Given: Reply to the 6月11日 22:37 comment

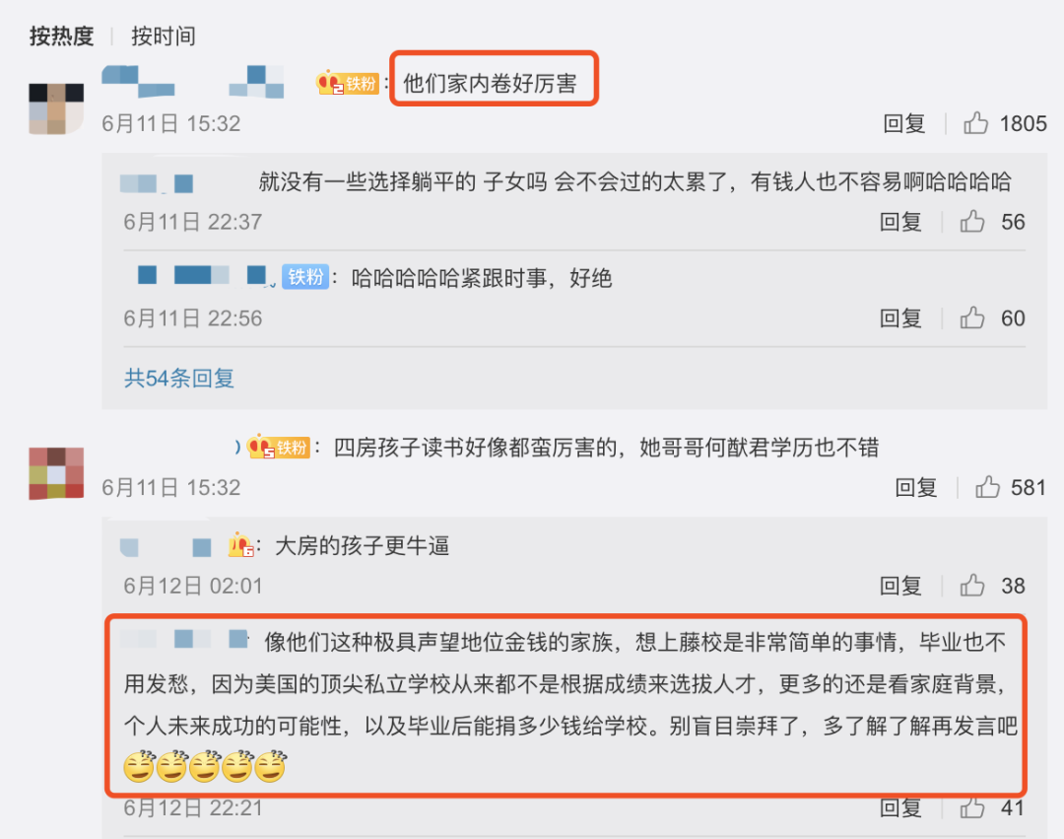Looking at the screenshot, I should click(900, 221).
